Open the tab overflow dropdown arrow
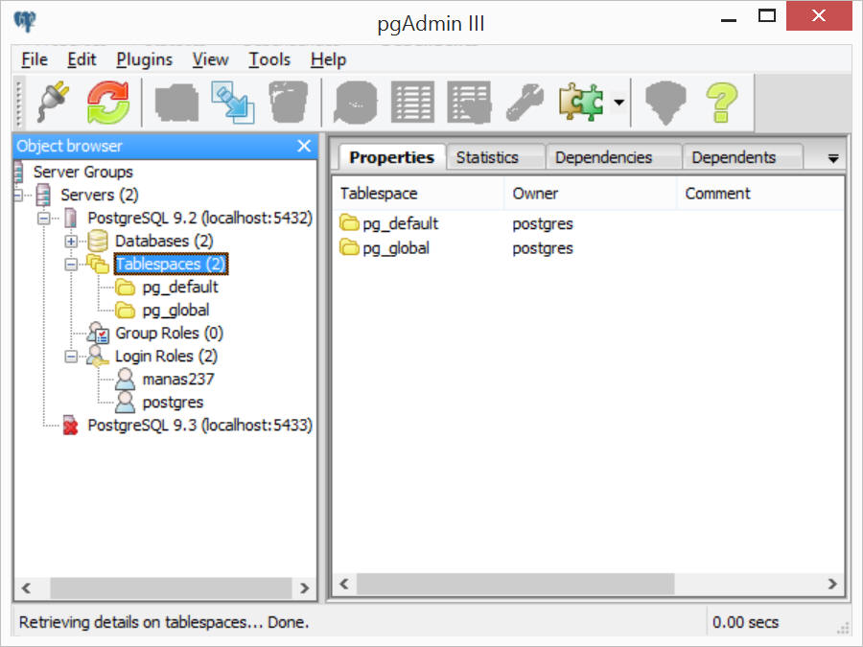This screenshot has width=863, height=647. [833, 158]
